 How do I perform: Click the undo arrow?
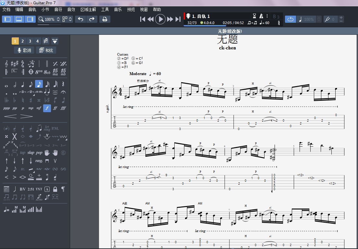click(x=80, y=19)
